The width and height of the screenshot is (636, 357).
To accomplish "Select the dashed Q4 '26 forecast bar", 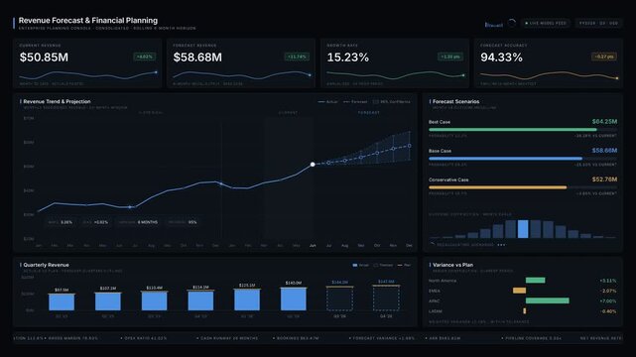I will 386,298.
